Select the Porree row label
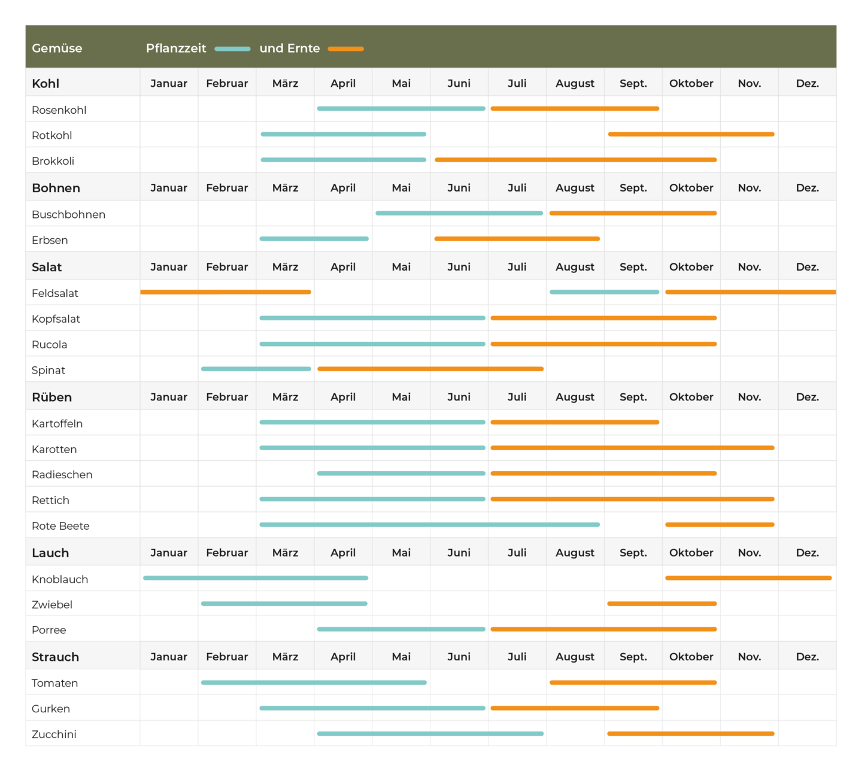The width and height of the screenshot is (862, 771). (x=48, y=630)
